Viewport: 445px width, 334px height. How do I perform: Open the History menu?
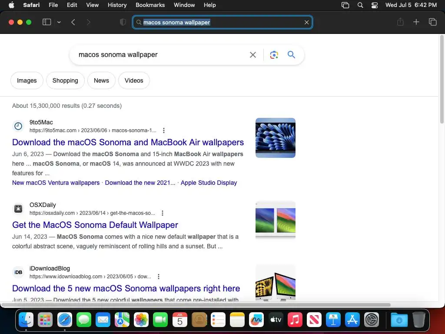point(117,5)
